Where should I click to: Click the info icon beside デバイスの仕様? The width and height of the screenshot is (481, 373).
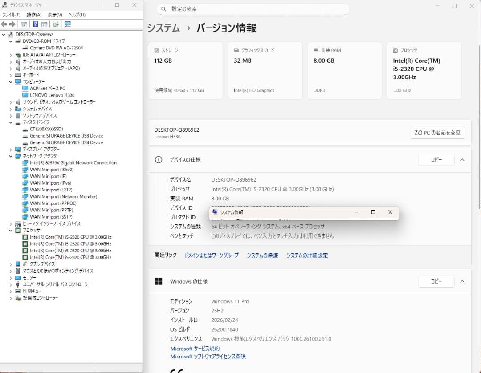(159, 160)
